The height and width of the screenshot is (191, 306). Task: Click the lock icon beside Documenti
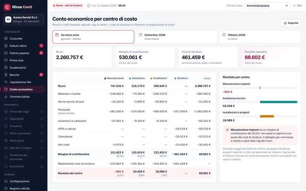click(42, 167)
